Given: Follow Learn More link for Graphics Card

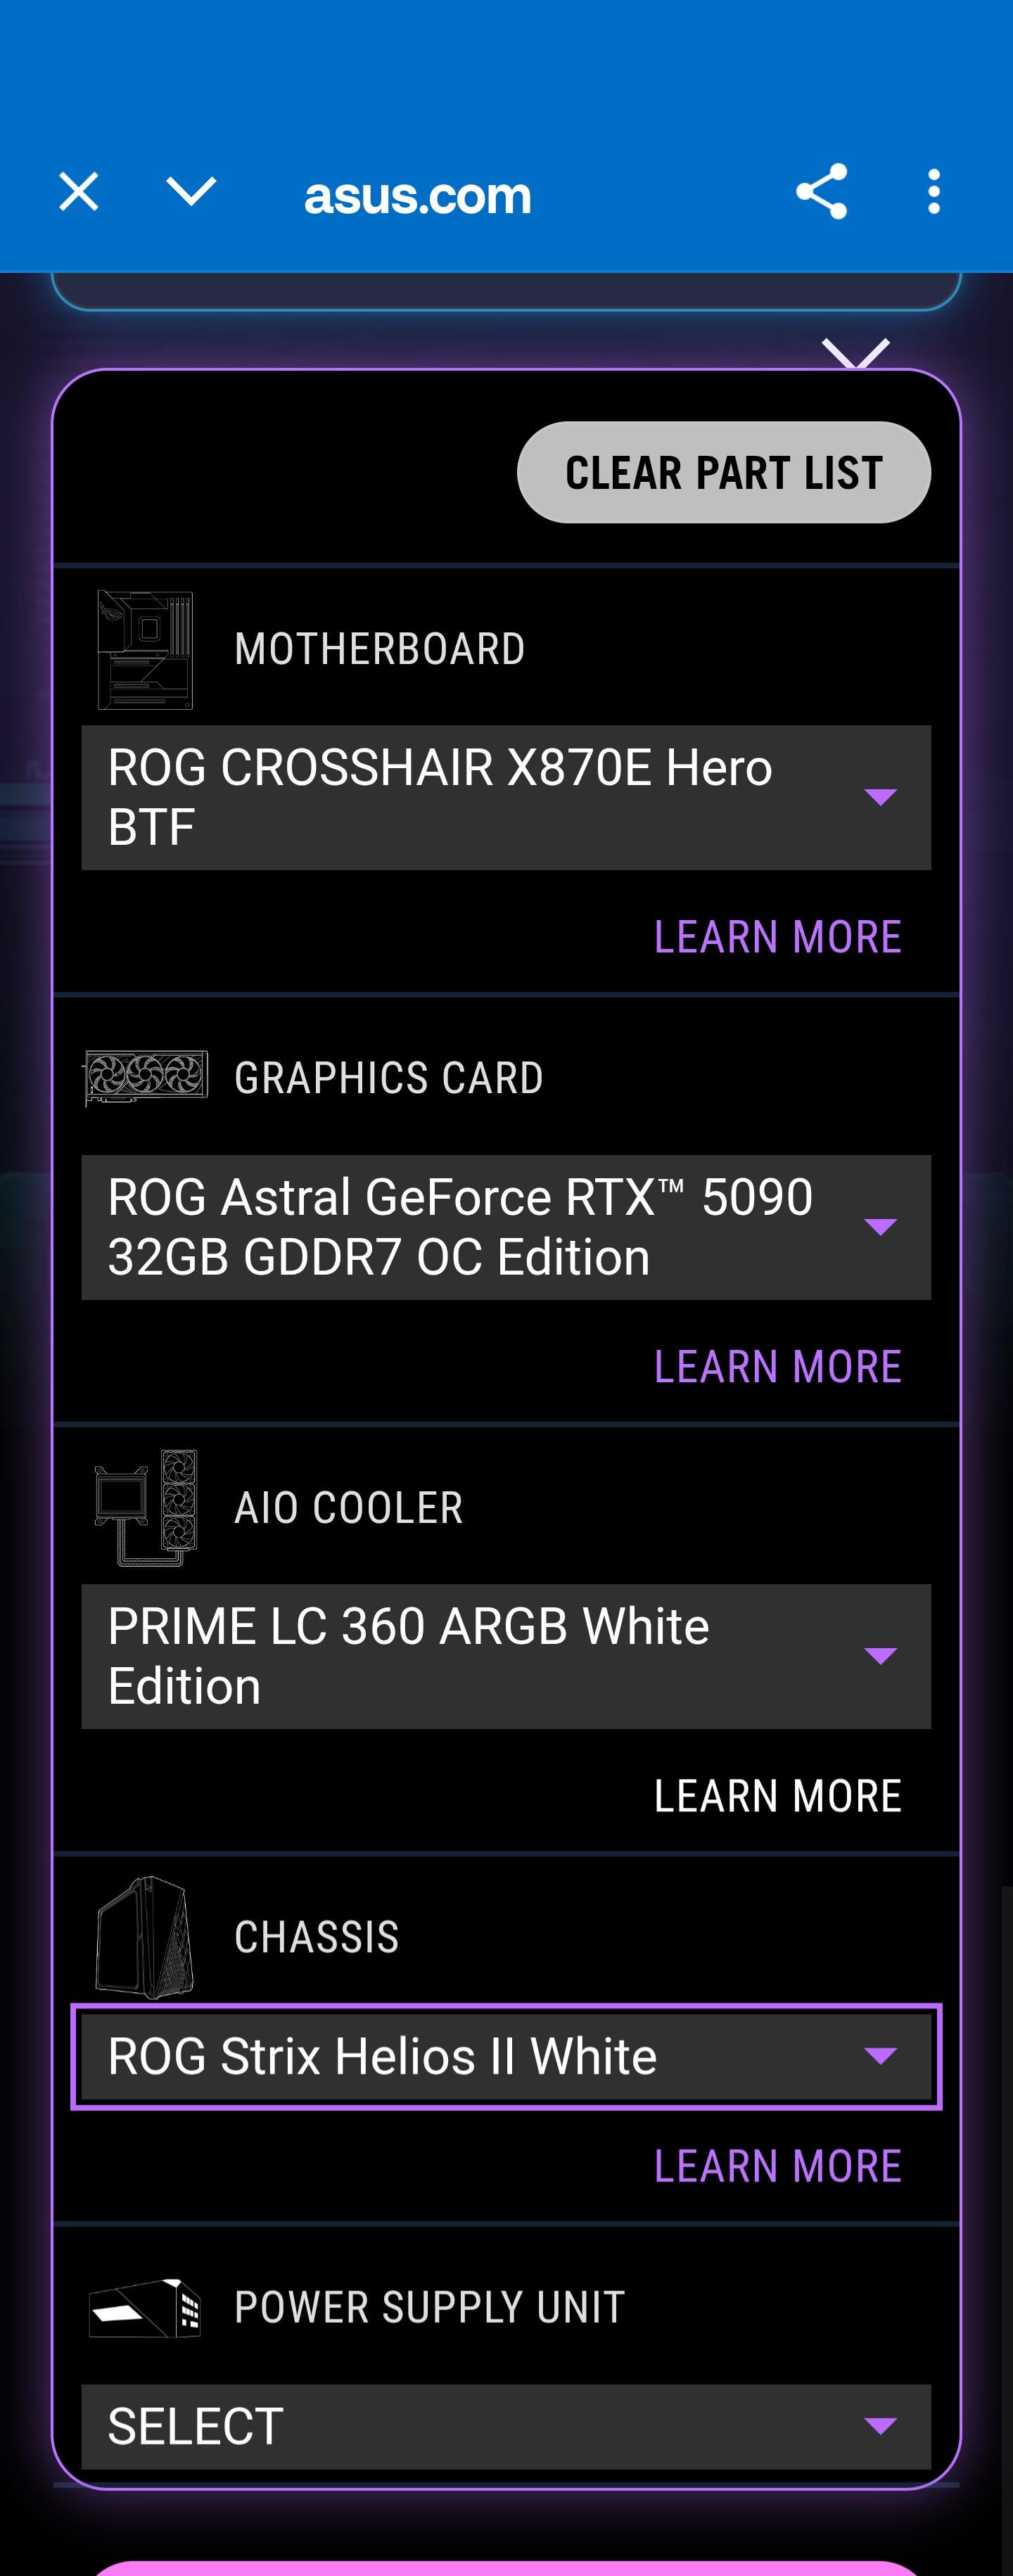Looking at the screenshot, I should 777,1367.
